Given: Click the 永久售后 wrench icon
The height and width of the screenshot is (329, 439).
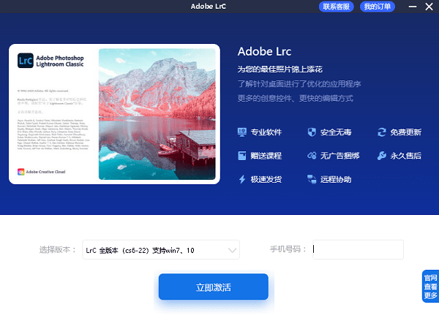Looking at the screenshot, I should 381,156.
